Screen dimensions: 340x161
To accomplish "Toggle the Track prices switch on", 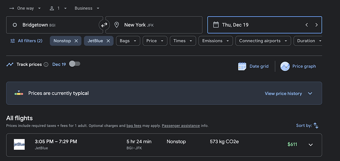I will click(75, 64).
